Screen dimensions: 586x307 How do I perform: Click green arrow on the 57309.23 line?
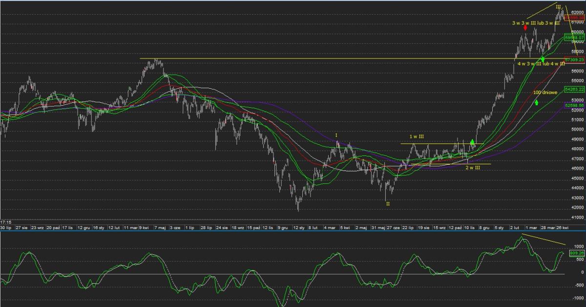[543, 59]
